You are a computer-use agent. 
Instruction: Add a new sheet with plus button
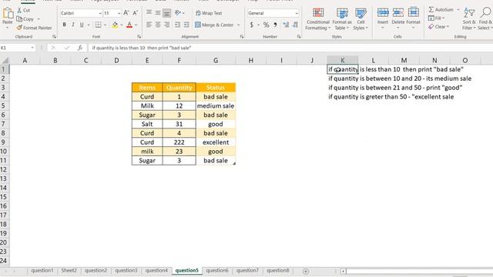coord(306,272)
